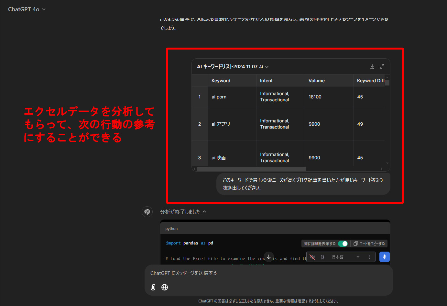Click the Keyword column header
This screenshot has height=306, width=447.
tap(221, 81)
